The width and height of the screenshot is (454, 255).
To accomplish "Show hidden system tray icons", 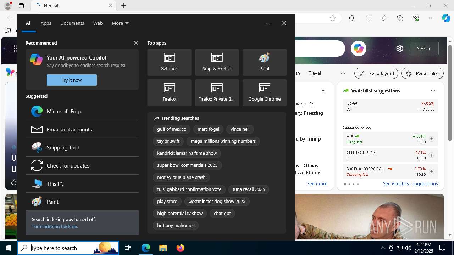I will pos(382,248).
